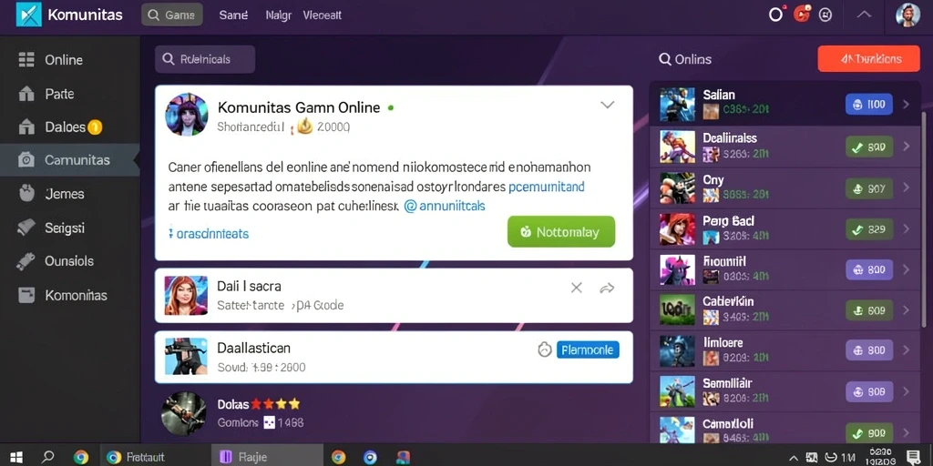The width and height of the screenshot is (933, 466).
Task: Click the Komunitas logo icon
Action: [29, 15]
